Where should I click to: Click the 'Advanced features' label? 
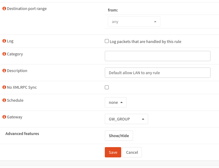22,133
